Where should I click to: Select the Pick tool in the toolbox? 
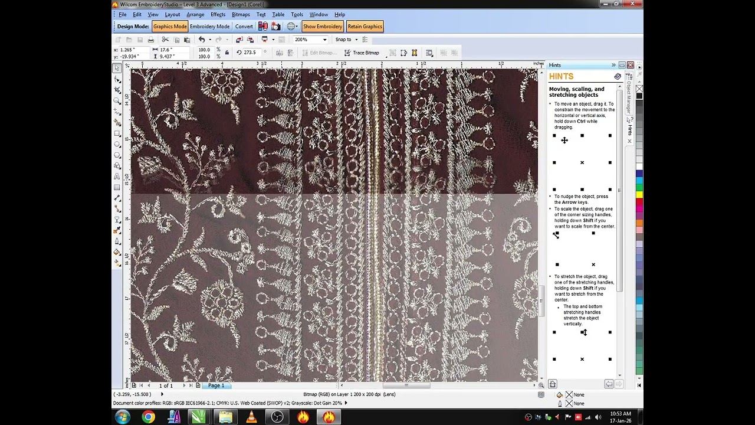[x=117, y=68]
